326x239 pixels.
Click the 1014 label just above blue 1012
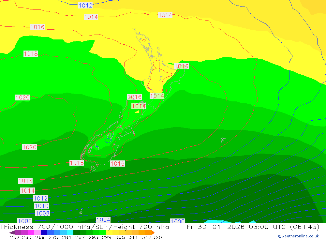tap(28, 190)
